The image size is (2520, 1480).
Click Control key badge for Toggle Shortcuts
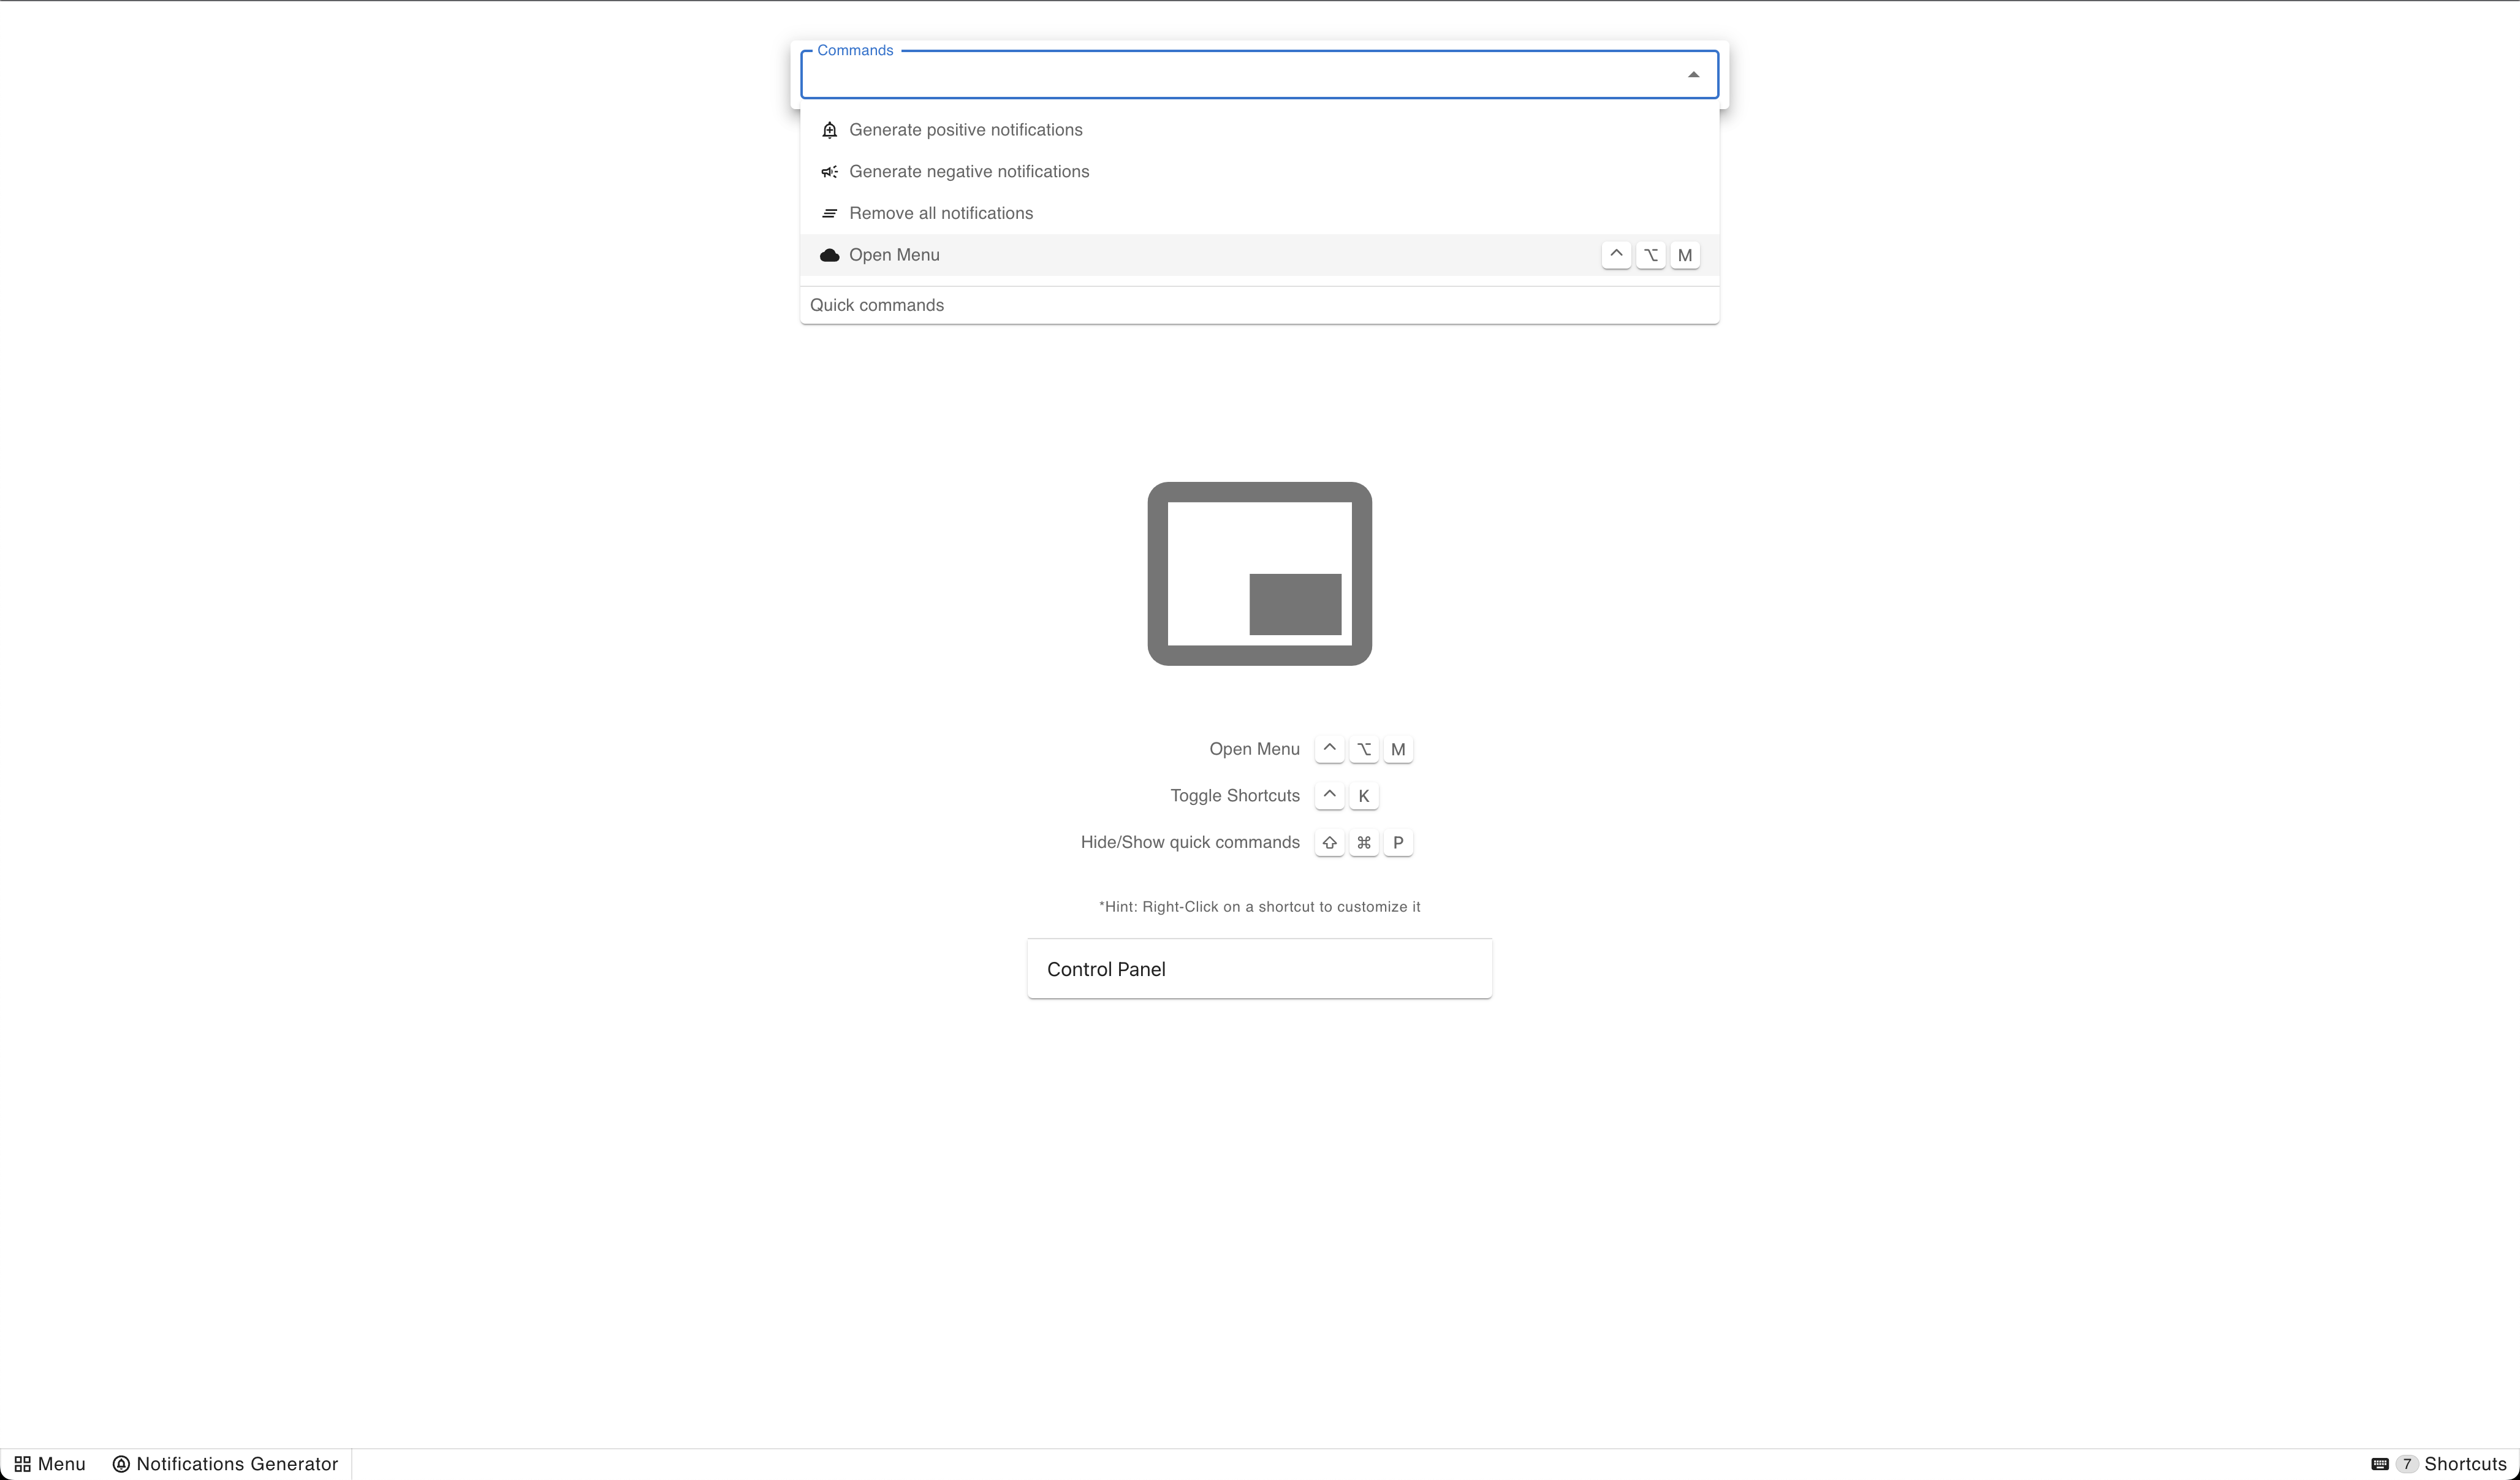(x=1329, y=796)
